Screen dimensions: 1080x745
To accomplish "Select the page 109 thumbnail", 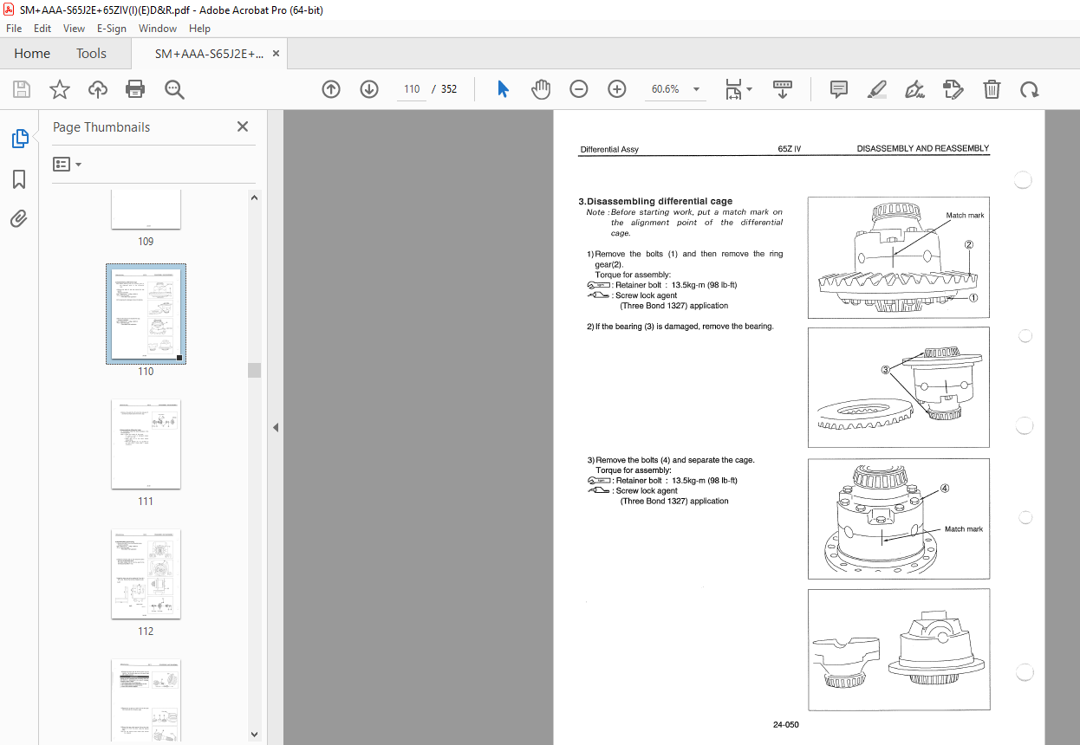I will click(x=146, y=210).
